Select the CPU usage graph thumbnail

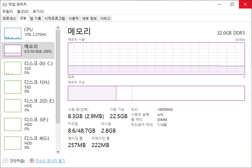pyautogui.click(x=13, y=33)
